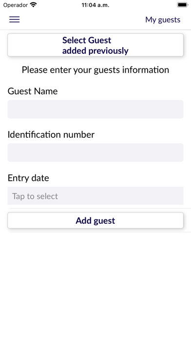Choose Select Guest added previously button

tap(95, 45)
